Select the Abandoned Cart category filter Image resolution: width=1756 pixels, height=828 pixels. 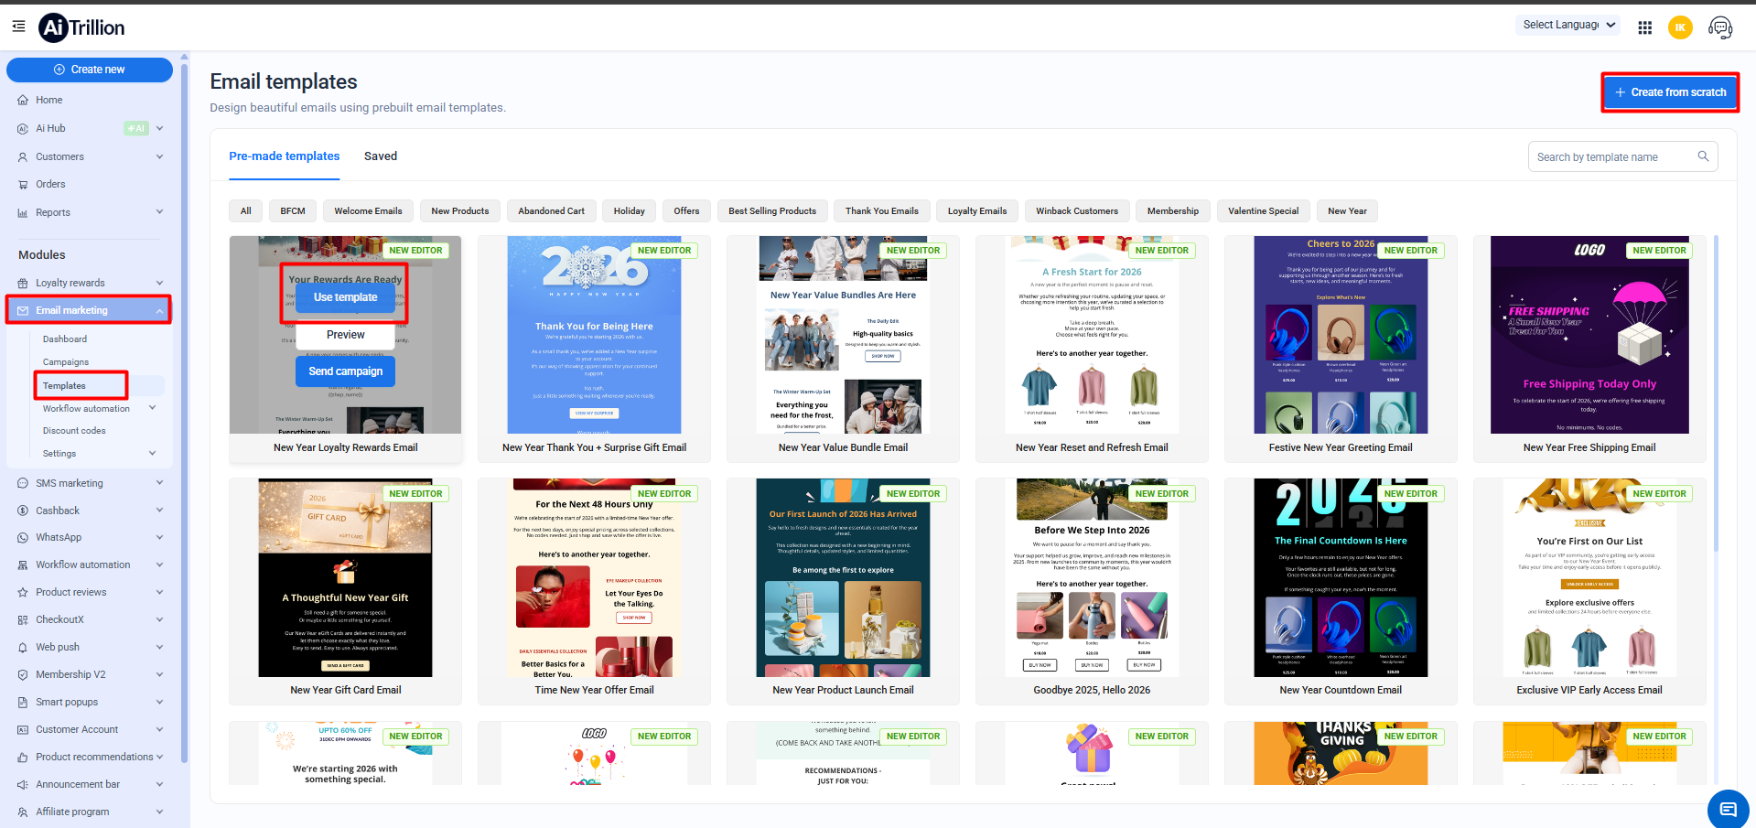pyautogui.click(x=551, y=211)
